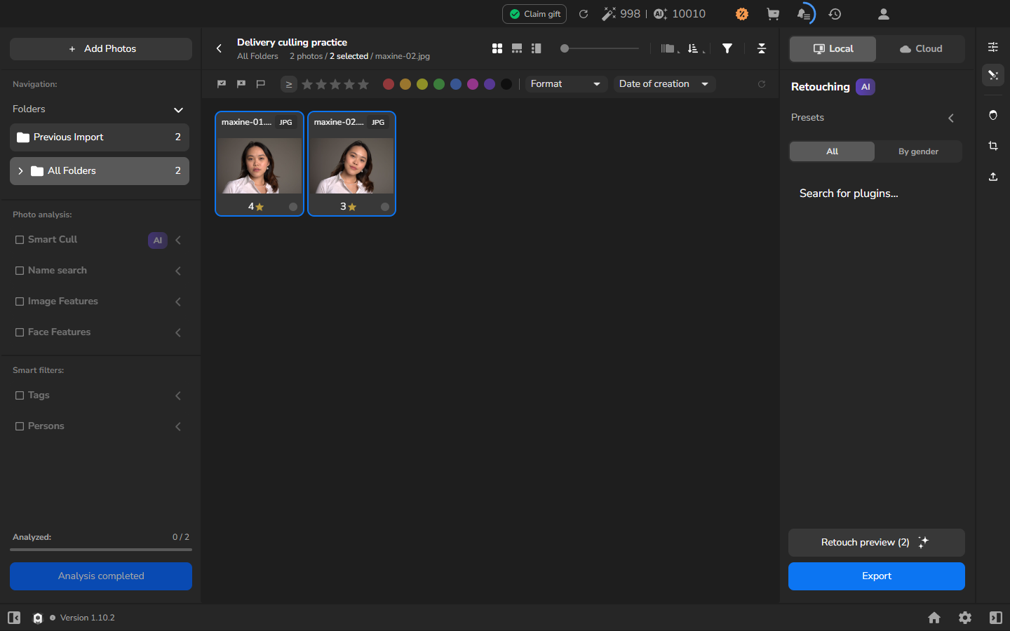Open the history clock icon
This screenshot has height=631, width=1010.
(x=835, y=14)
